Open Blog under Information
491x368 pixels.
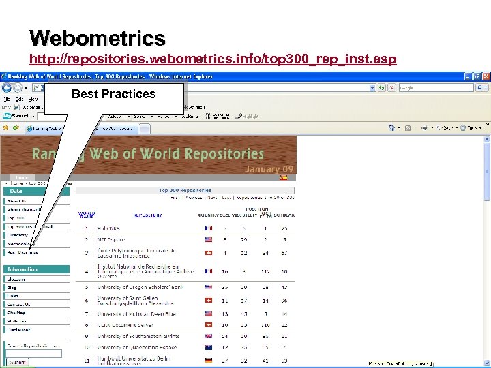pos(12,288)
